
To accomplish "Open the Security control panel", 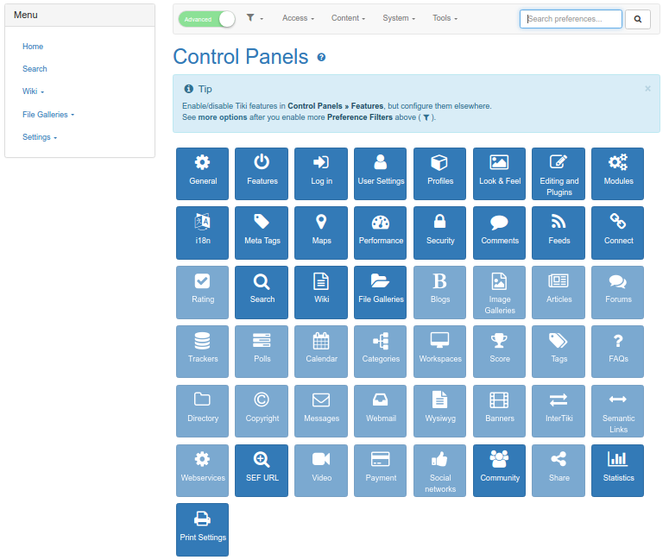I will [440, 233].
